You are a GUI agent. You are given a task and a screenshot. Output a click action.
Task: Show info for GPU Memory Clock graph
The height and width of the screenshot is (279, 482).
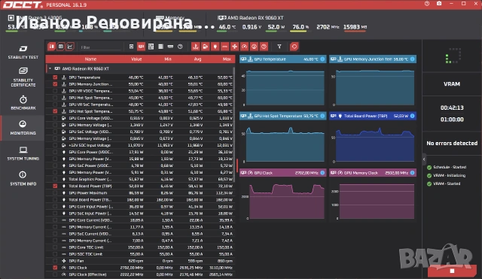[412, 173]
